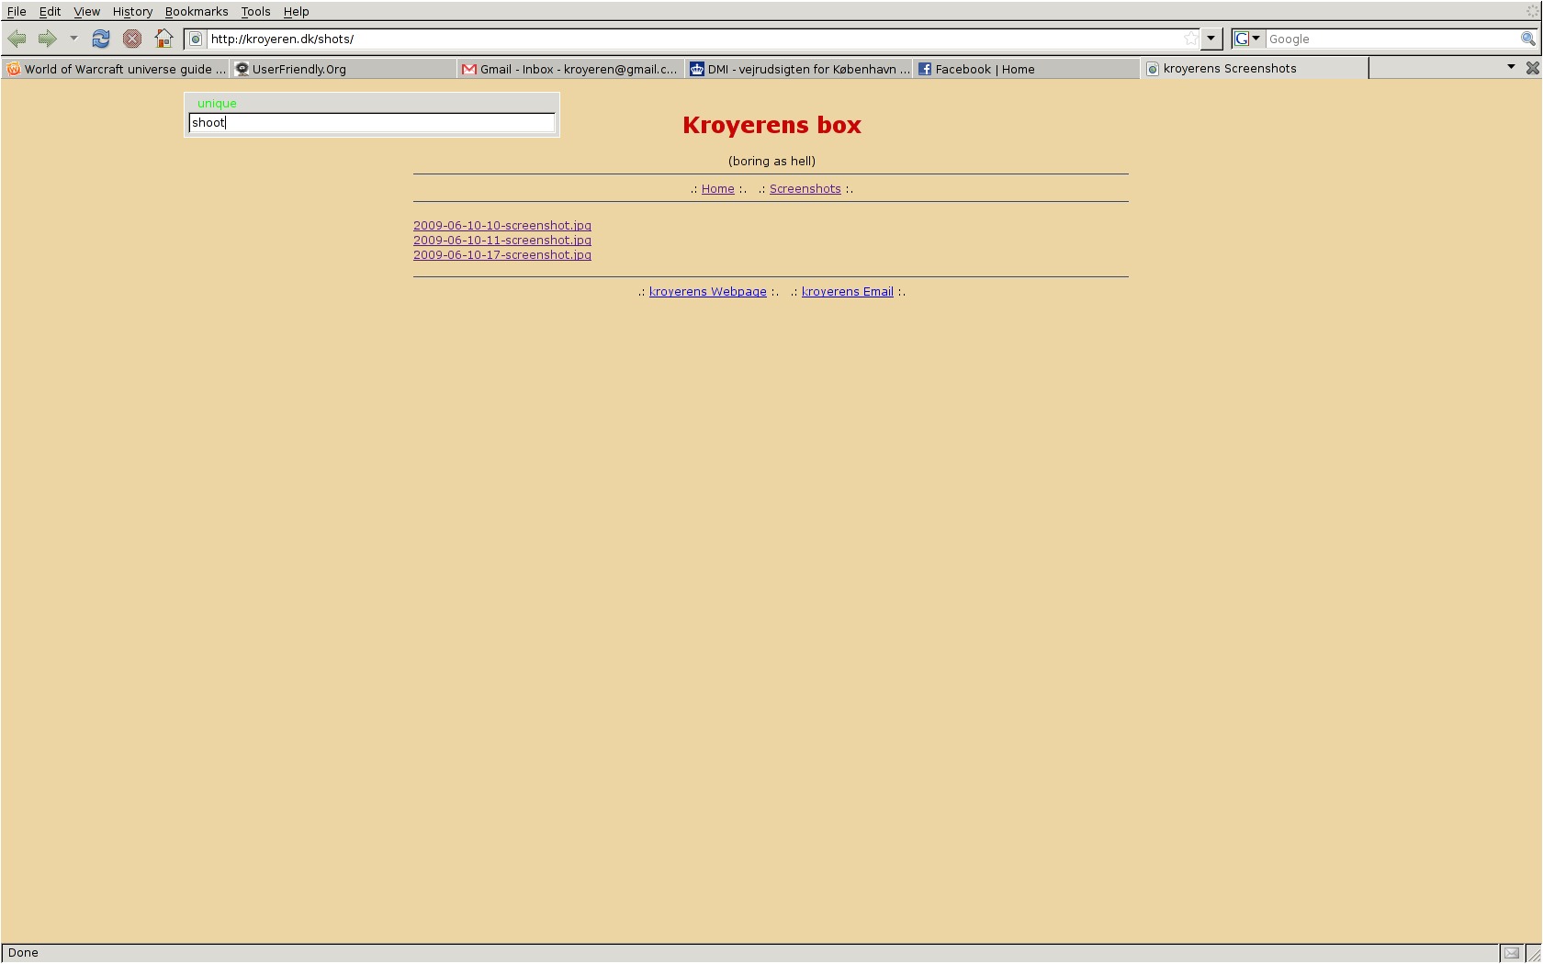Open the search engine selector dropdown
The width and height of the screenshot is (1543, 964).
(1247, 39)
